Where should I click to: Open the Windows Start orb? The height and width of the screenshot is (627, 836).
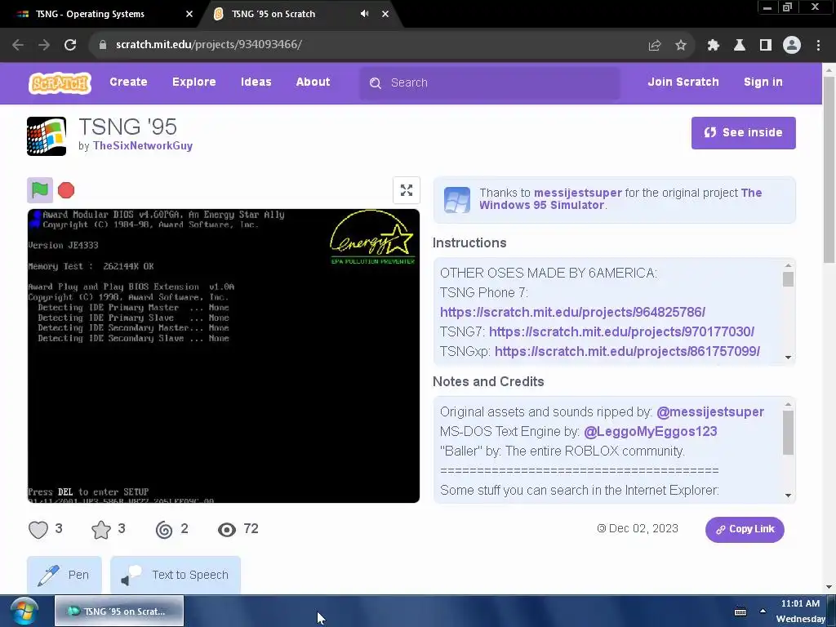coord(24,611)
